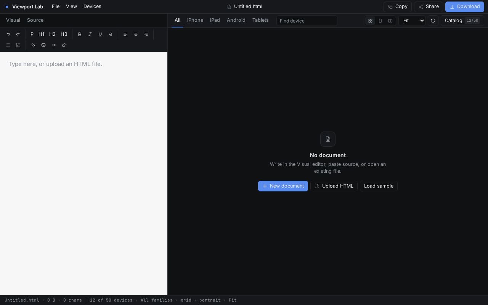Click the Upload HTML button
The height and width of the screenshot is (305, 488).
[334, 186]
